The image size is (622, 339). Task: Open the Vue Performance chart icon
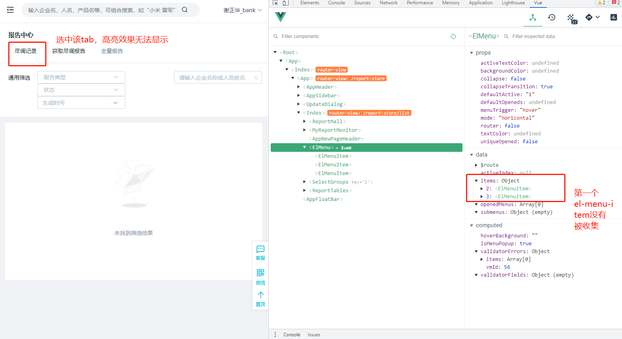tap(613, 18)
